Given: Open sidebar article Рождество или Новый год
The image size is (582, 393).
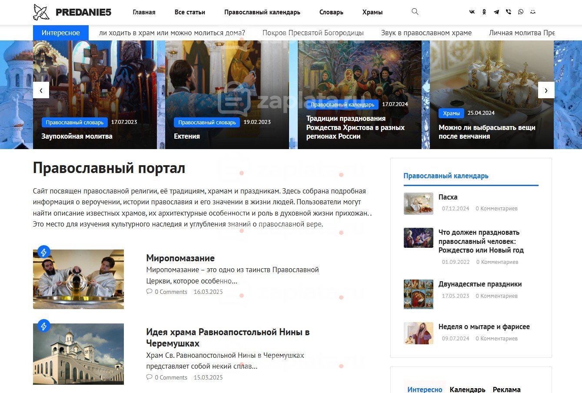Looking at the screenshot, I should [481, 241].
